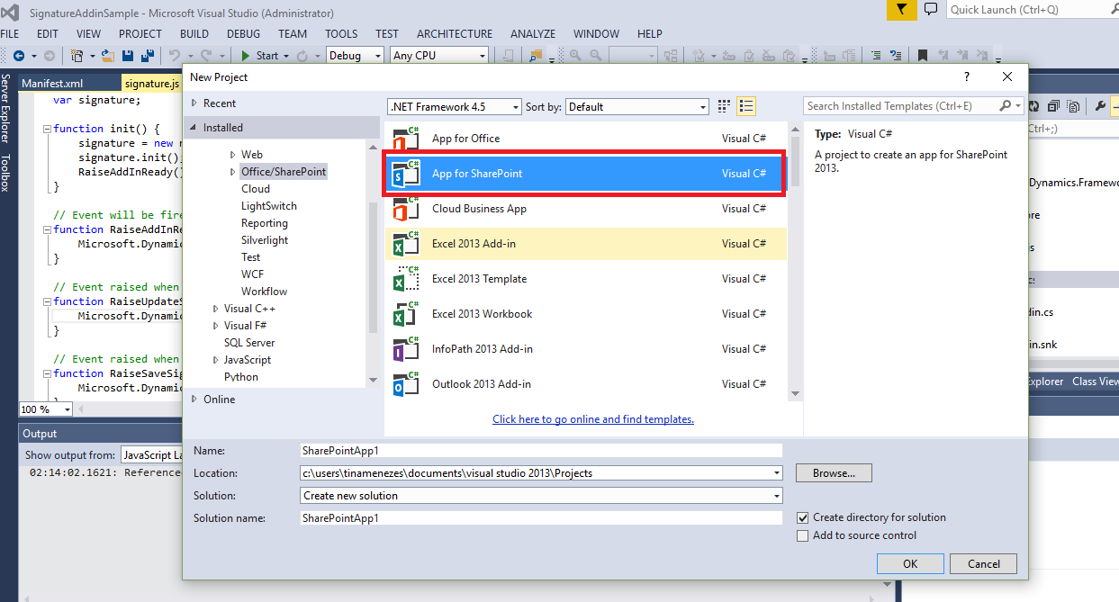This screenshot has width=1119, height=602.
Task: Expand the Web node in template tree
Action: [x=233, y=155]
